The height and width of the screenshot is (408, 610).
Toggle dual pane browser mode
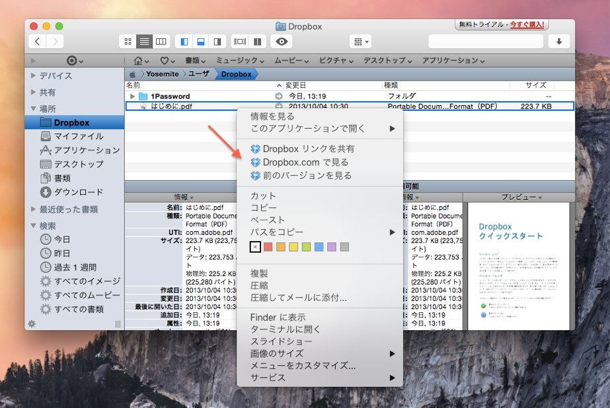257,42
